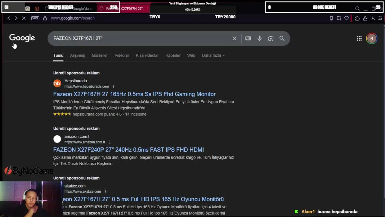Submit search with magnifier icon
The height and width of the screenshot is (217, 385).
[x=282, y=38]
